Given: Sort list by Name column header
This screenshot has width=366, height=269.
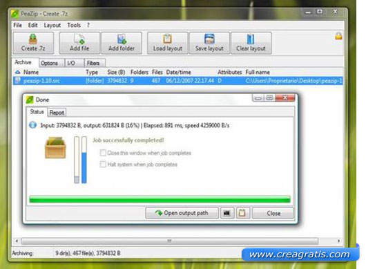Looking at the screenshot, I should pos(31,72).
